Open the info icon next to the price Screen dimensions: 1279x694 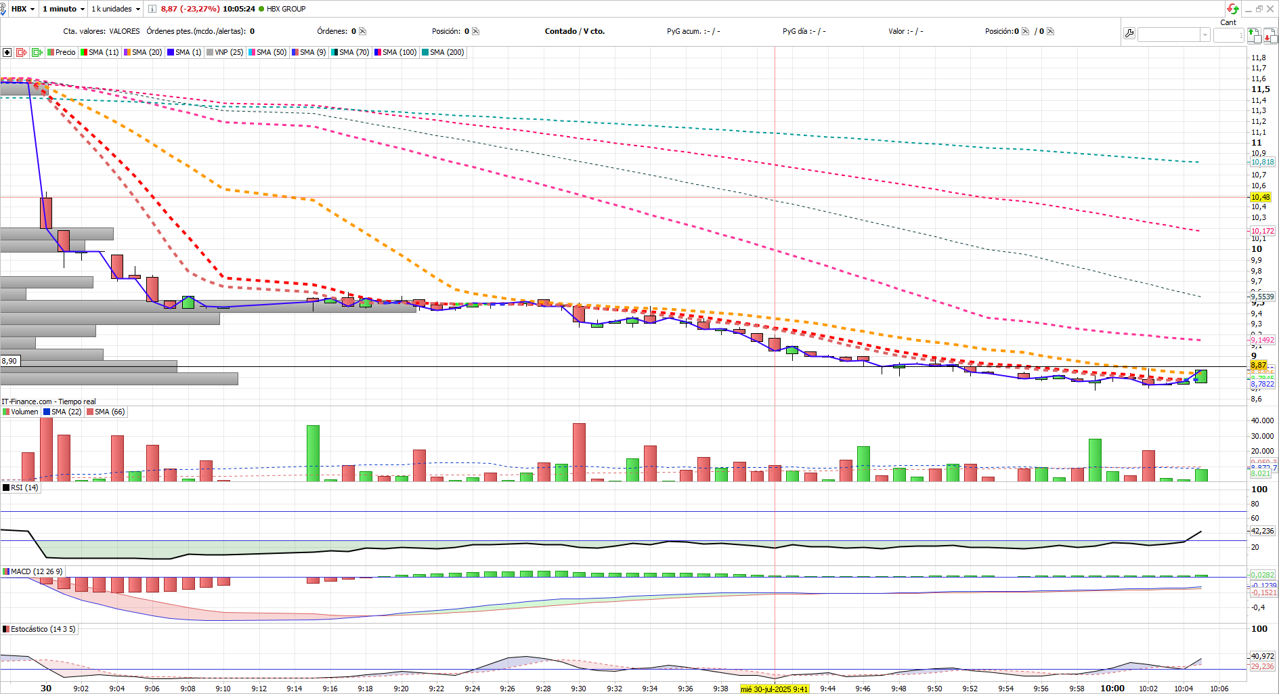tap(152, 9)
